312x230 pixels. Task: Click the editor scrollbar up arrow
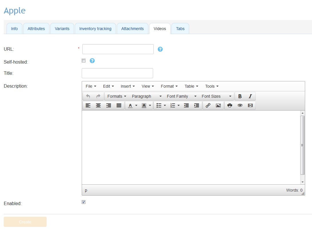click(x=303, y=113)
